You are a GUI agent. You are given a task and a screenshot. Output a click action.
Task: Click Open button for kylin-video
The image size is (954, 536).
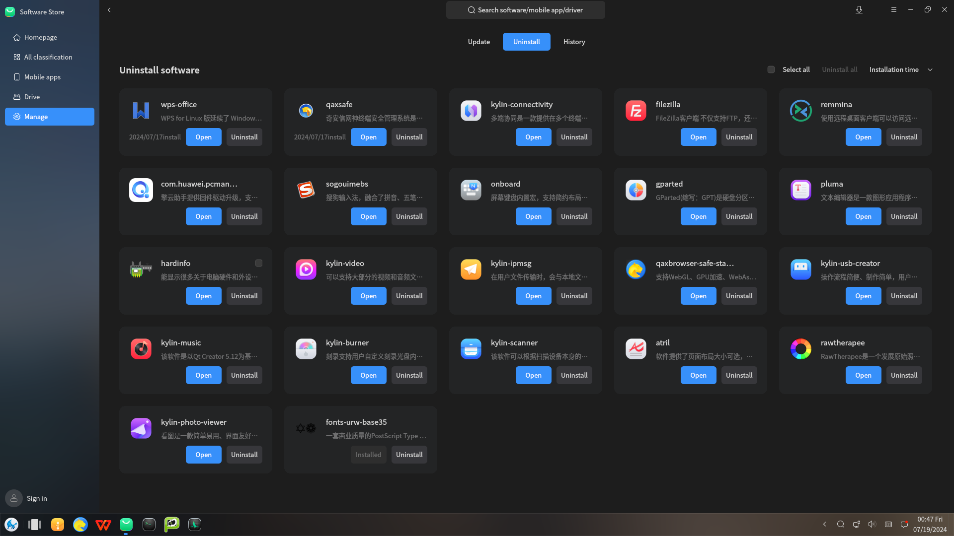[368, 296]
